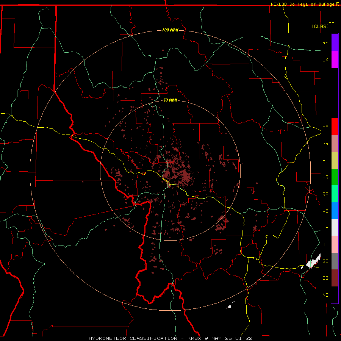Click the 01:22 timestamp
Image resolution: width=341 pixels, height=341 pixels.
tap(243, 338)
